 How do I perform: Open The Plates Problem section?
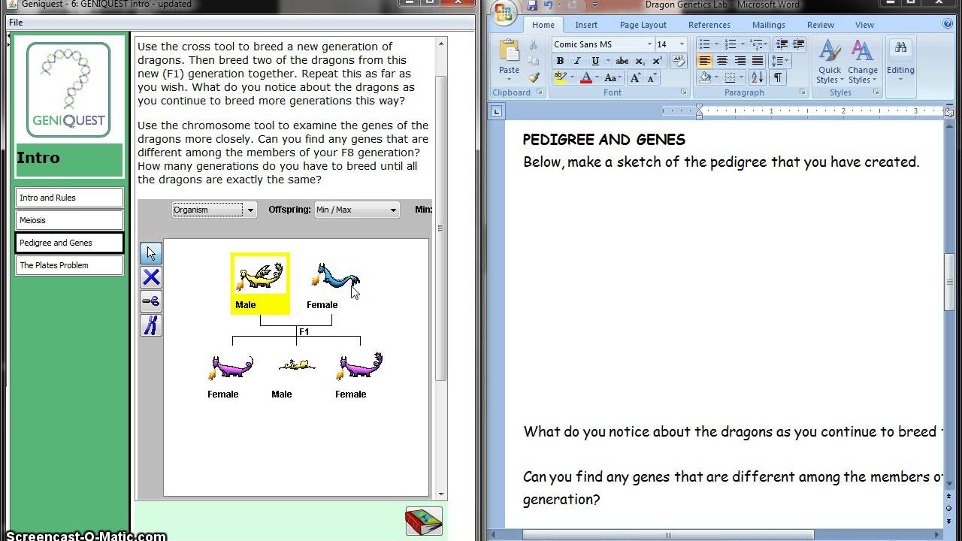click(69, 265)
